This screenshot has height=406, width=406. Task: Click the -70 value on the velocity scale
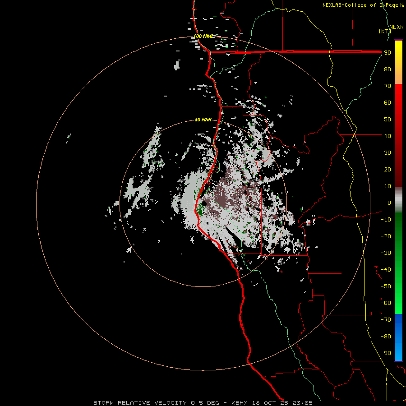[x=386, y=320]
